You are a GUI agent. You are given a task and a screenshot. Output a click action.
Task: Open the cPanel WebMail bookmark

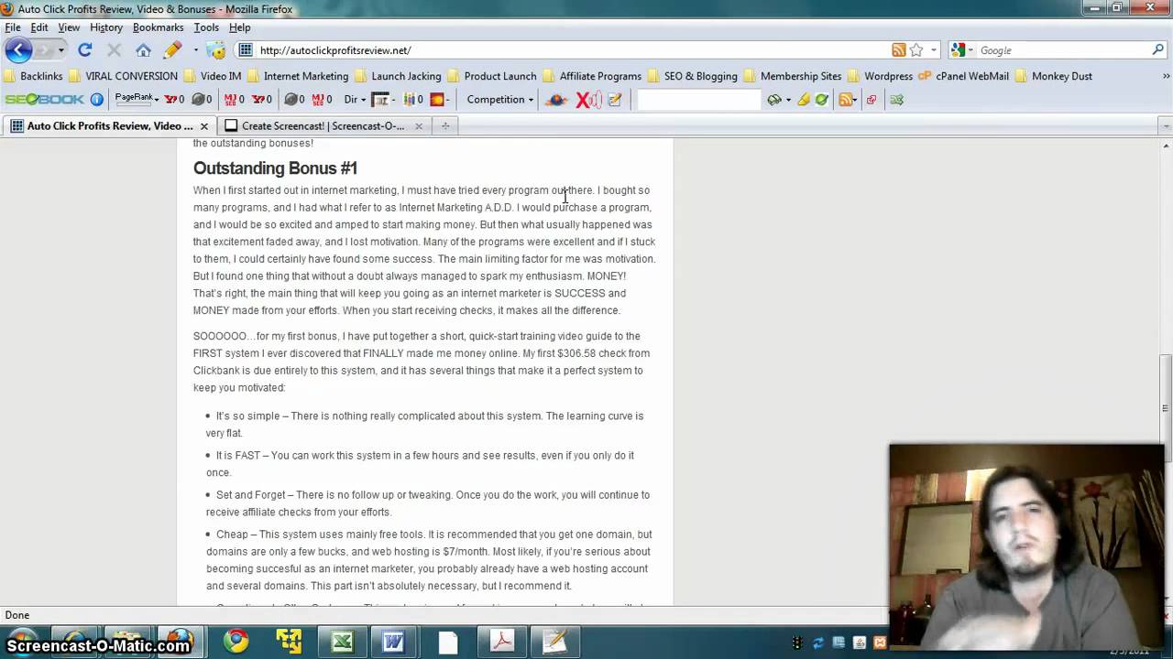tap(965, 76)
